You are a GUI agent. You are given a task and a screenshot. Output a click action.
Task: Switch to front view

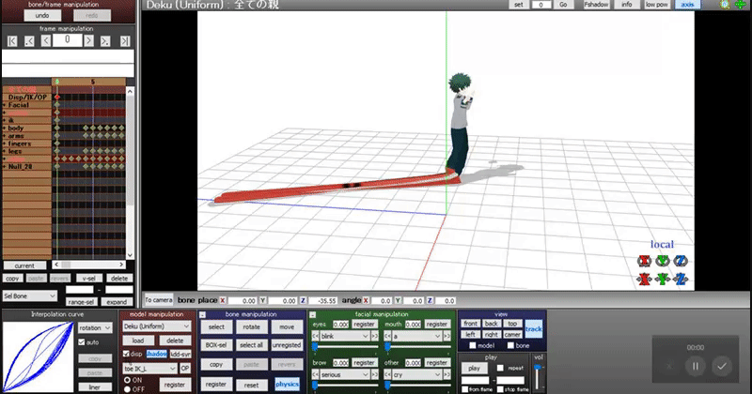(x=471, y=324)
